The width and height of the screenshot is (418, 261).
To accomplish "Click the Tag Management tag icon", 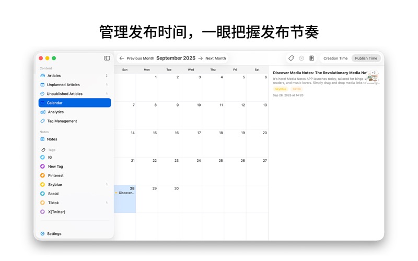I will 42,121.
